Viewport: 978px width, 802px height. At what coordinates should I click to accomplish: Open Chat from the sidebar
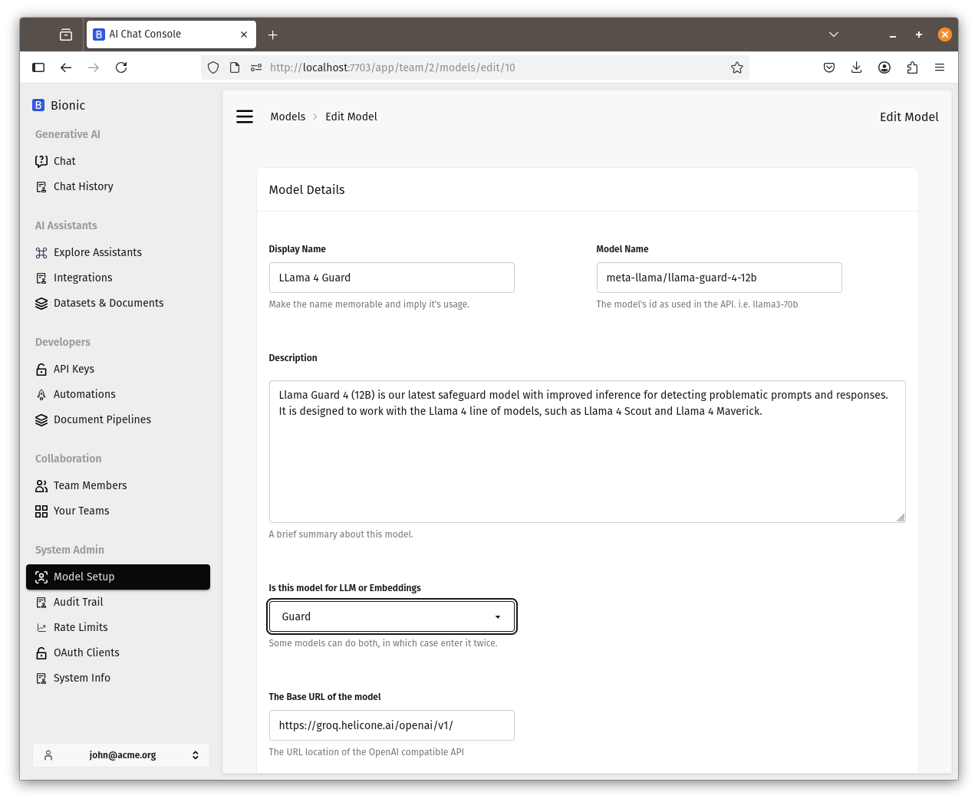click(64, 161)
